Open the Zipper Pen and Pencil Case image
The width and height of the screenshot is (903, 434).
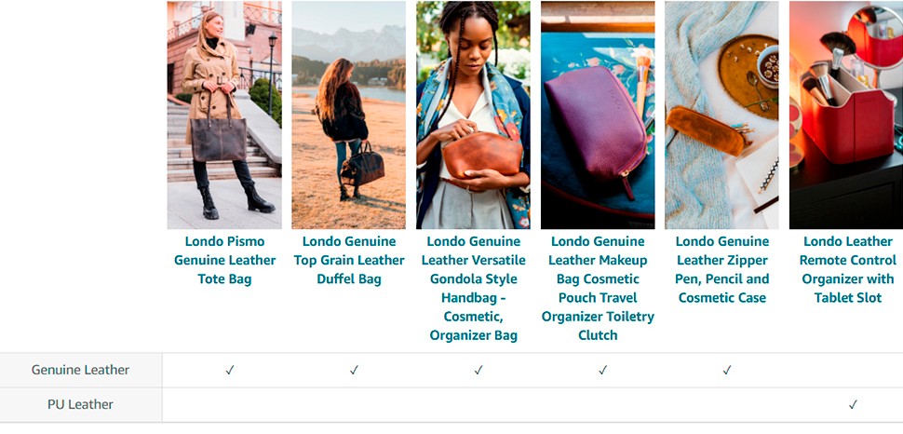click(x=721, y=115)
